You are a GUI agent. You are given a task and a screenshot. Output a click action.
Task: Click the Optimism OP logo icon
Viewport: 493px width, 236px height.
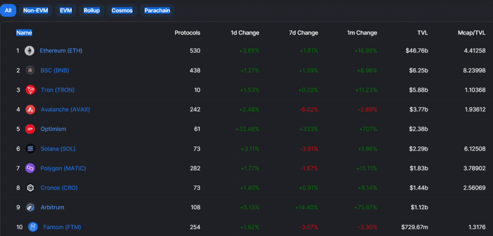[30, 129]
